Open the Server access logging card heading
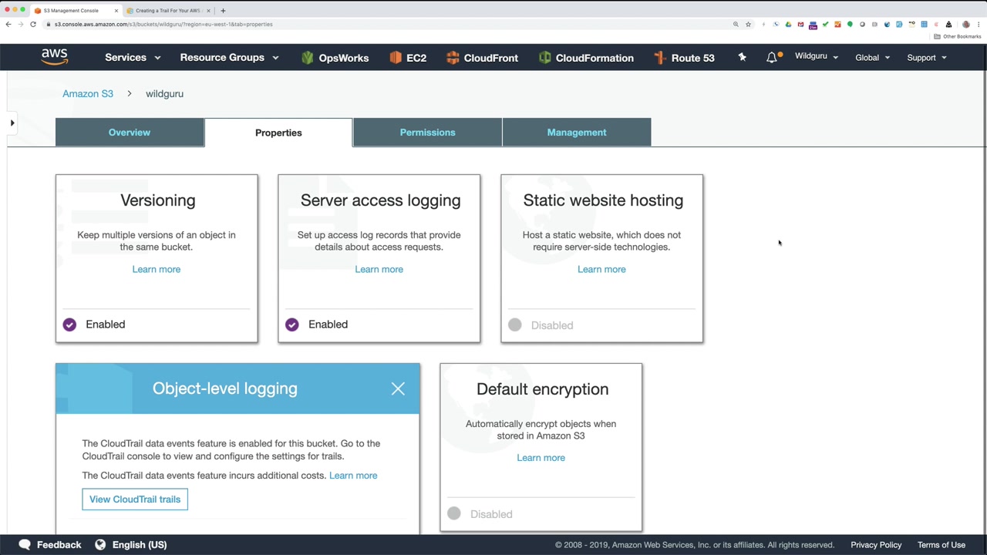Image resolution: width=987 pixels, height=555 pixels. pos(380,200)
